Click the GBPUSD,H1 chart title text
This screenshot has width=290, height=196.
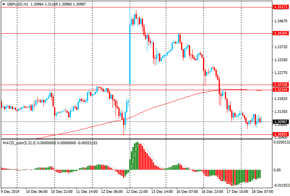18,4
